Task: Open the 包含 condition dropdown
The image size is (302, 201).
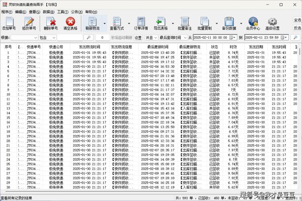Action: (53, 37)
